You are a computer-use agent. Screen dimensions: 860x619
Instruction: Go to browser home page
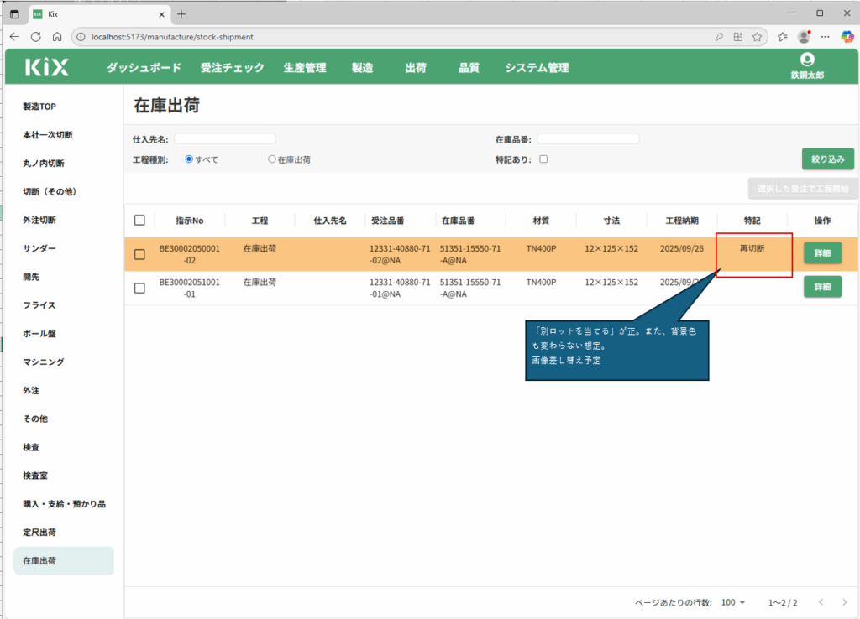57,37
